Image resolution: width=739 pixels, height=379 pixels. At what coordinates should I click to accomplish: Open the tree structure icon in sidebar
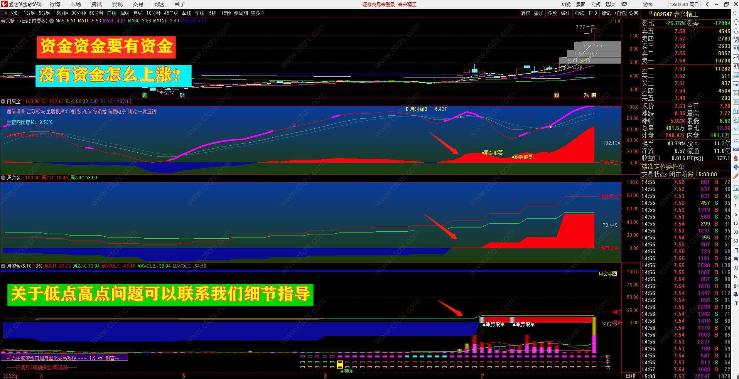tap(736, 93)
